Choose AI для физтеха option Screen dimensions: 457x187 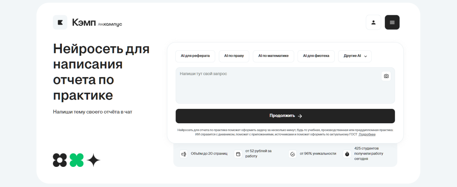point(316,56)
